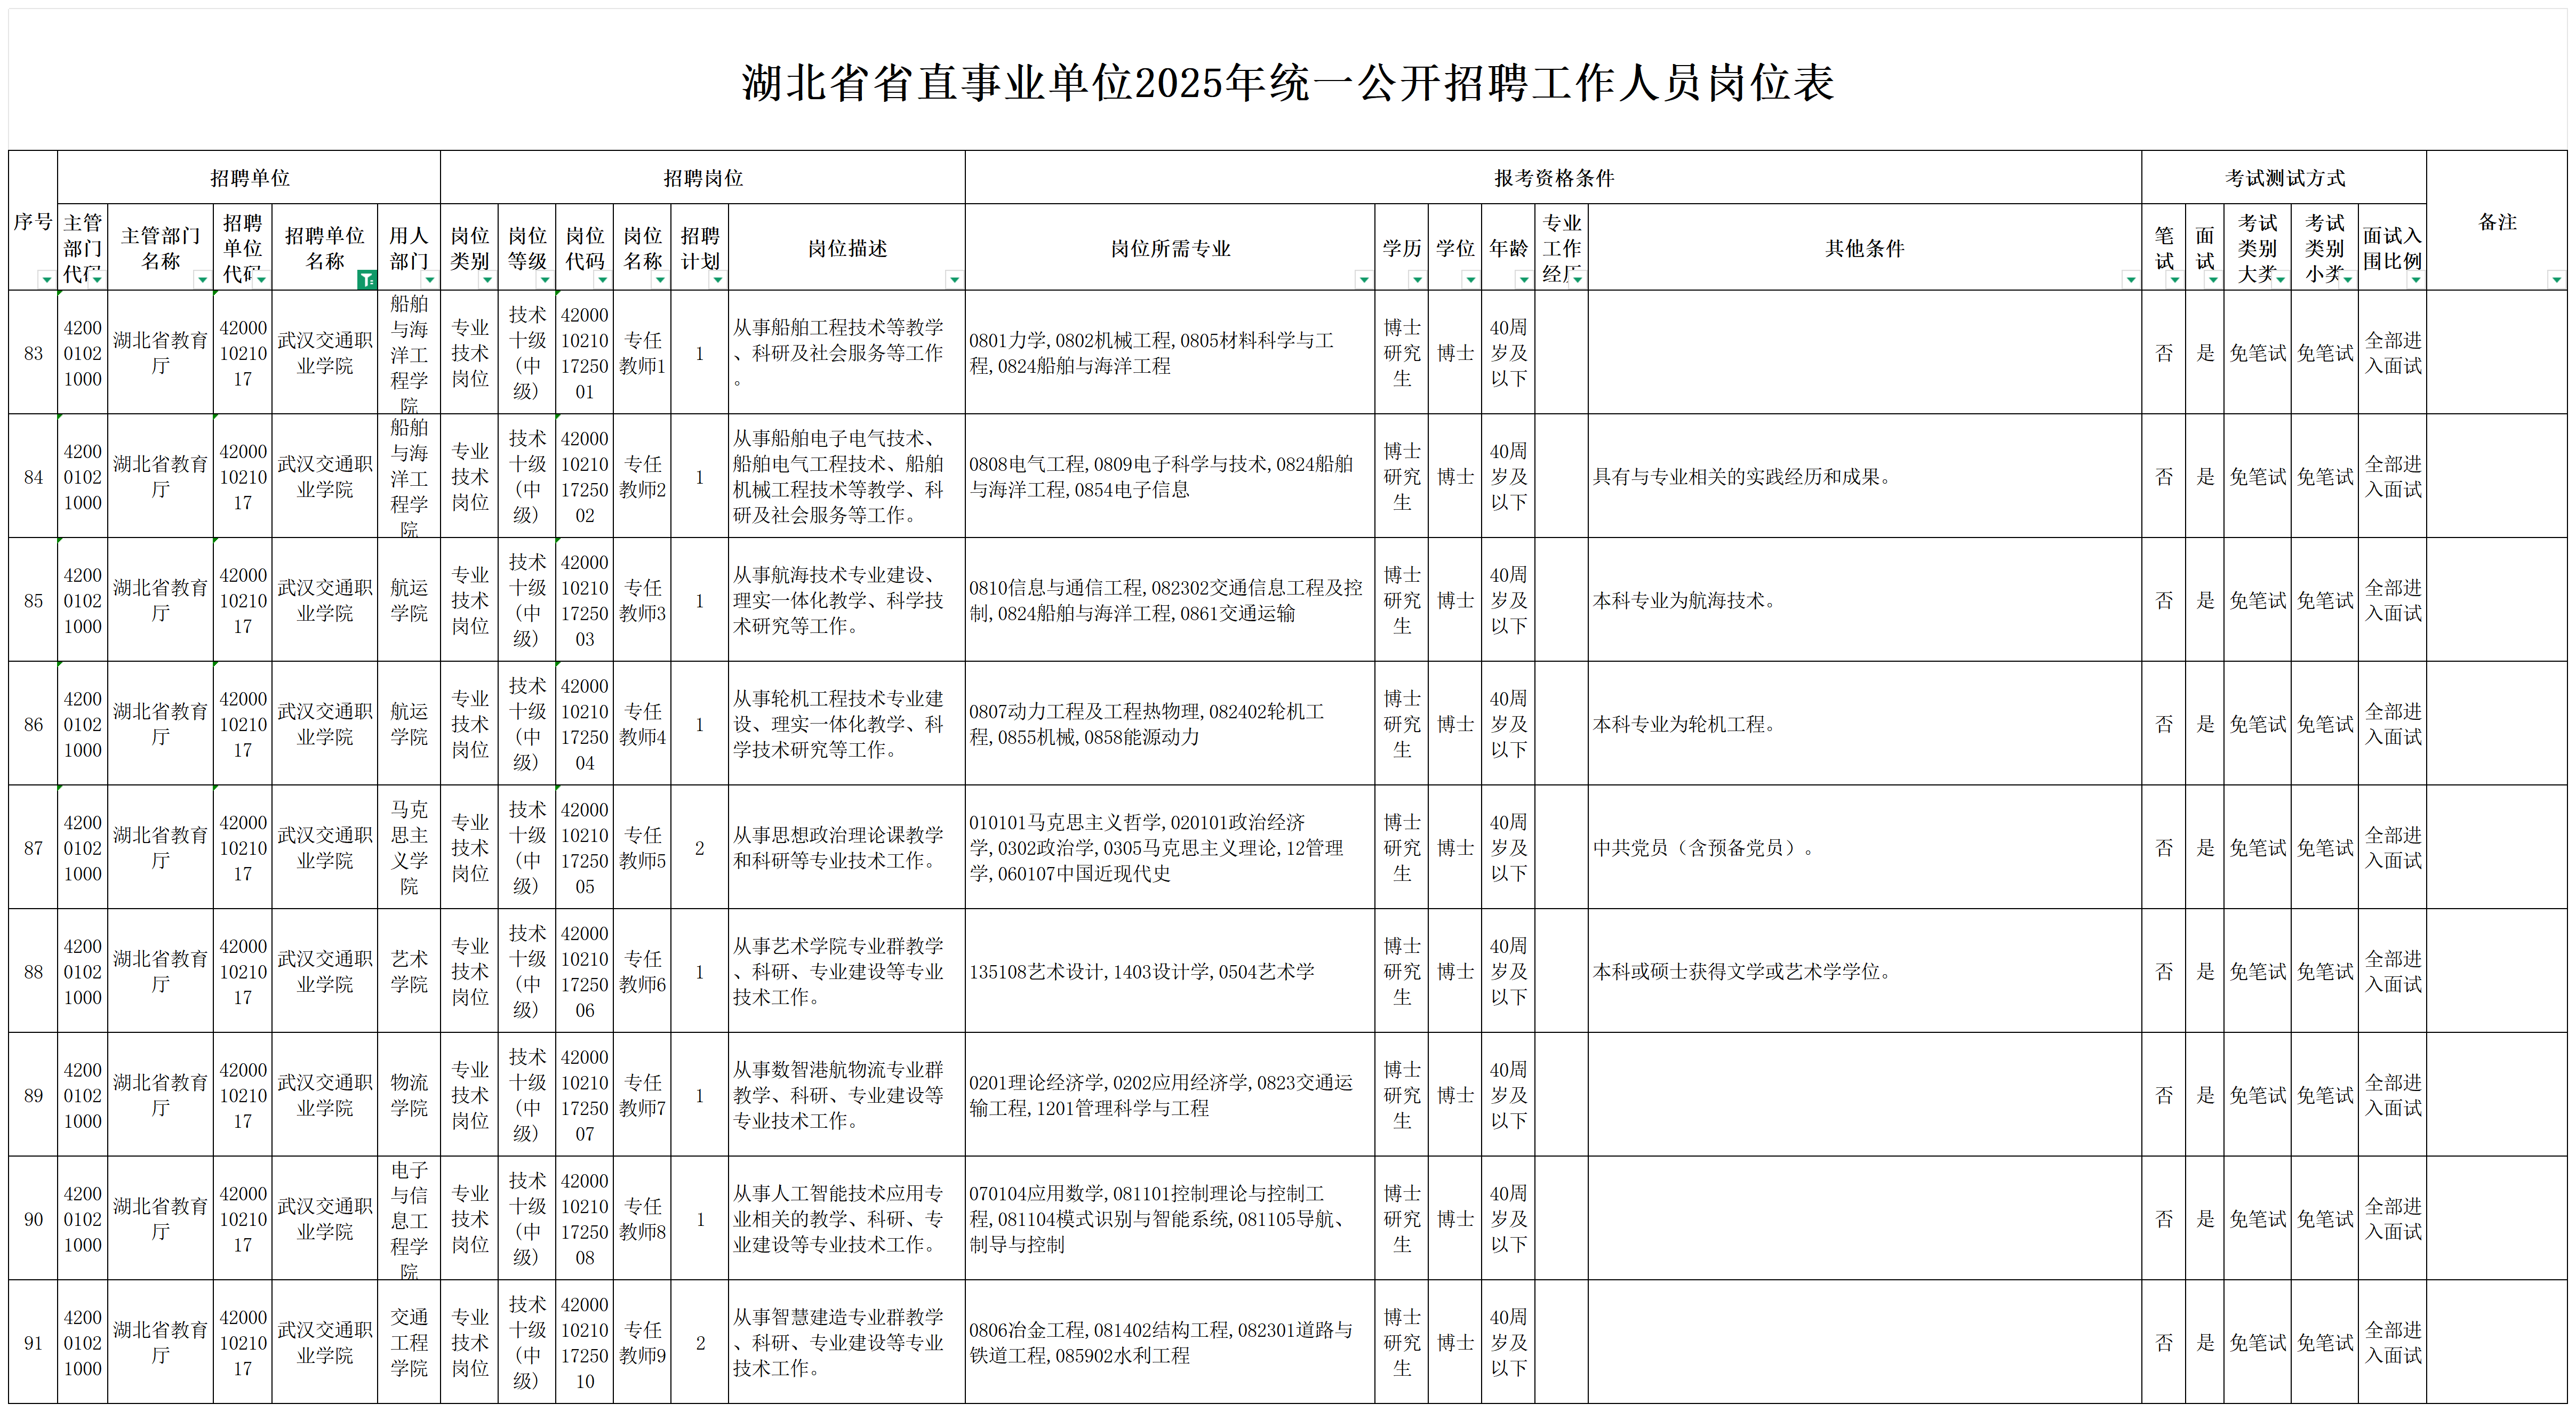Open the 主管部门名称 filter dropdown

pyautogui.click(x=202, y=280)
